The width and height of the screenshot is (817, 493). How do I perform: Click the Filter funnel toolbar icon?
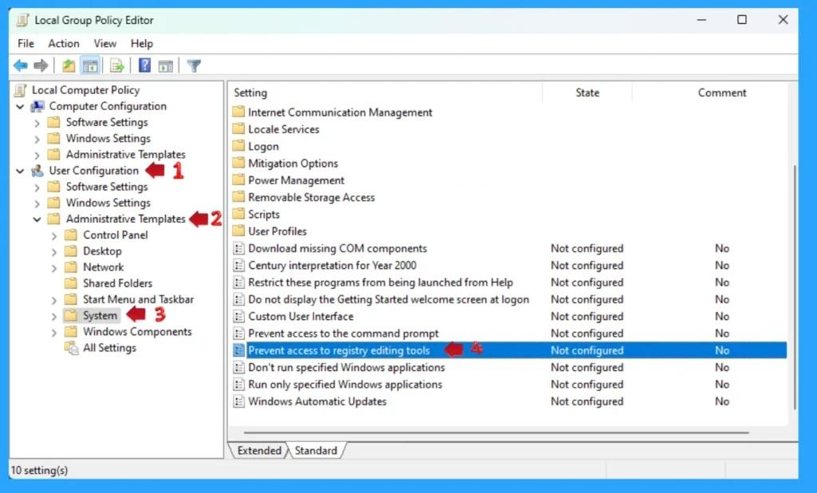click(193, 66)
